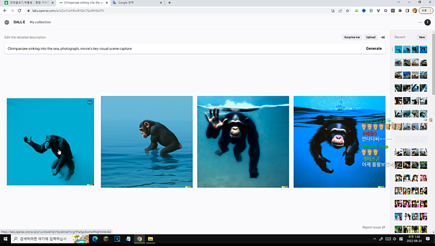The image size is (435, 246).
Task: Select the third chimpanzee underwater image
Action: [x=243, y=142]
